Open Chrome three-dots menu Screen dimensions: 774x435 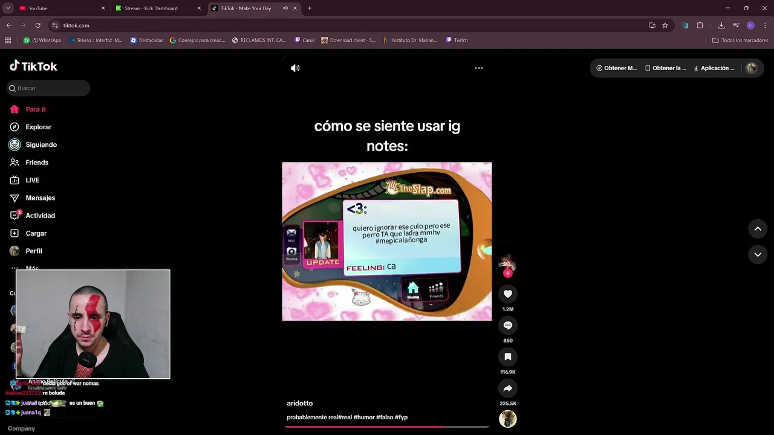(765, 25)
